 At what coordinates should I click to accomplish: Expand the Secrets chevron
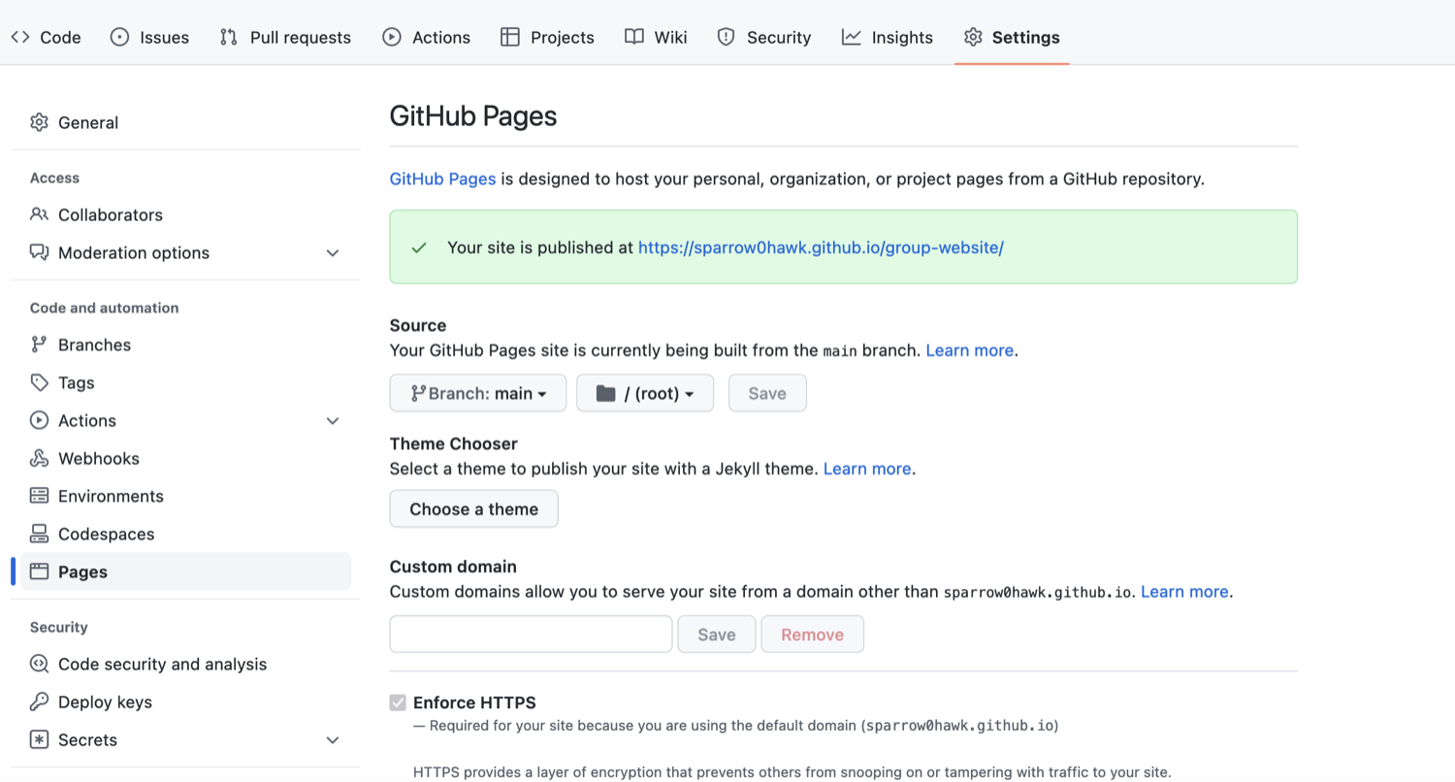[x=333, y=740]
